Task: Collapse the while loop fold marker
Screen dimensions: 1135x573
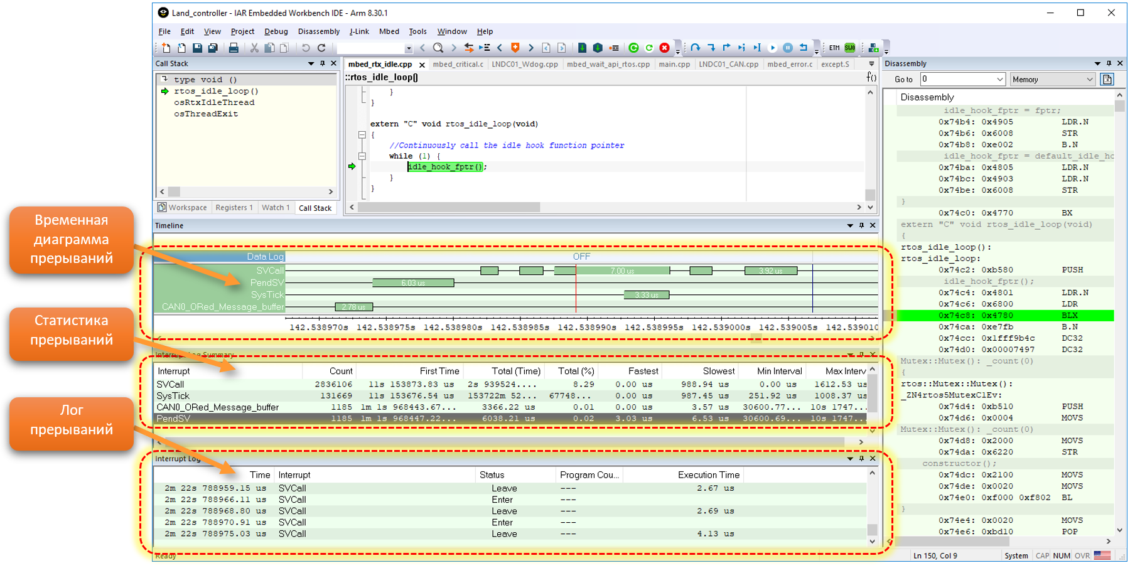Action: click(362, 156)
